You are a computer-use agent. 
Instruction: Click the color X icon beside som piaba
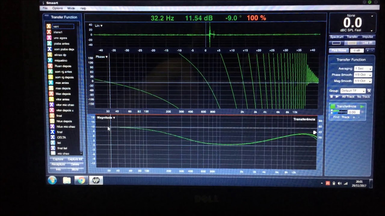(50, 49)
